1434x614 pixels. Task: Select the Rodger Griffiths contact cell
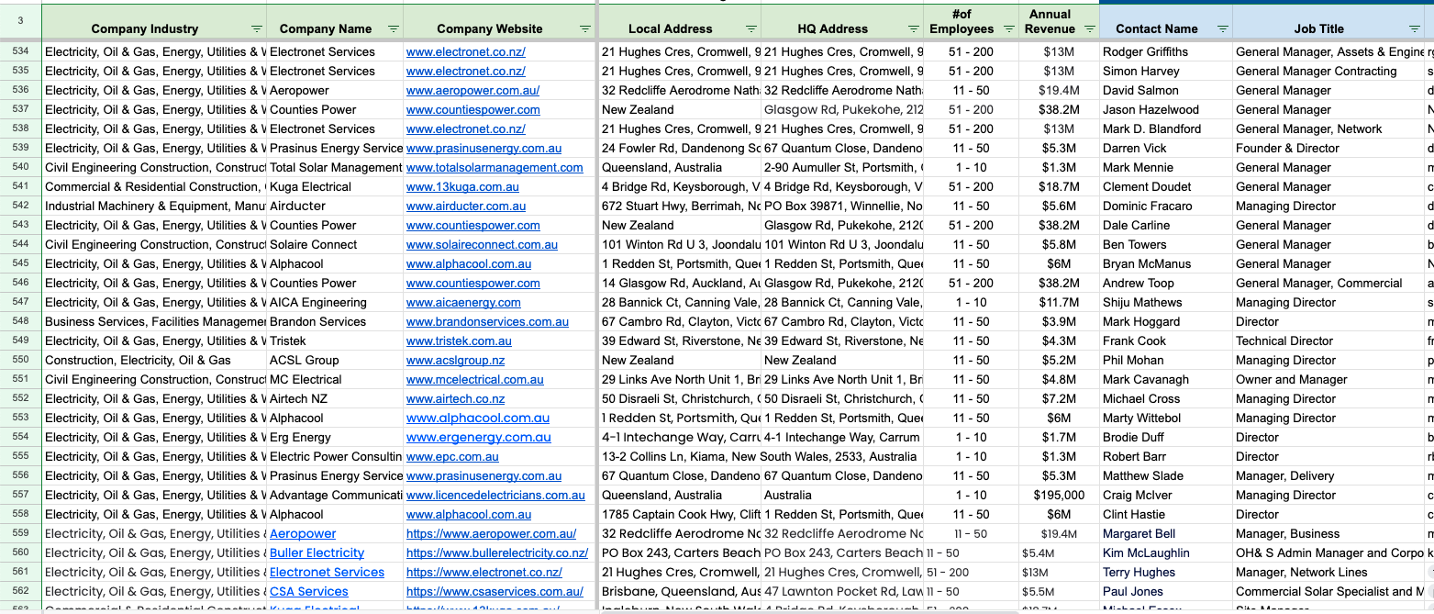pyautogui.click(x=1166, y=51)
